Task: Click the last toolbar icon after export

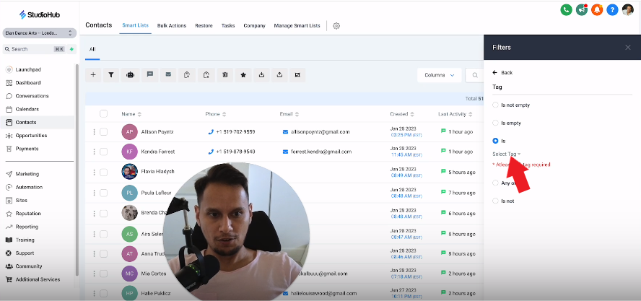Action: click(297, 75)
